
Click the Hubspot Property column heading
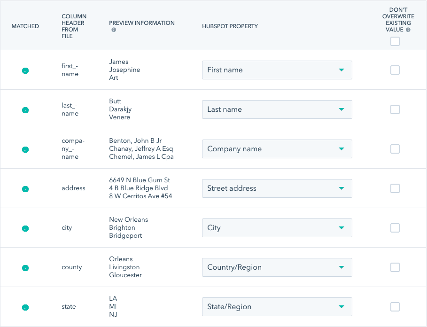[230, 26]
